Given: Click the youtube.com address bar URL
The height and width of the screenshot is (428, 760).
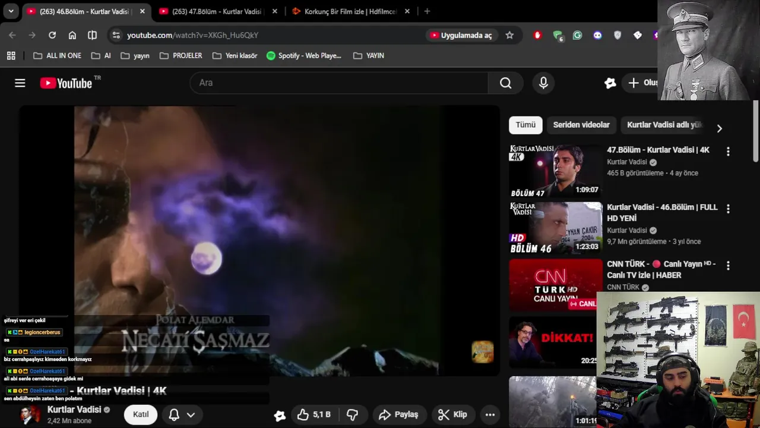Looking at the screenshot, I should click(x=192, y=35).
